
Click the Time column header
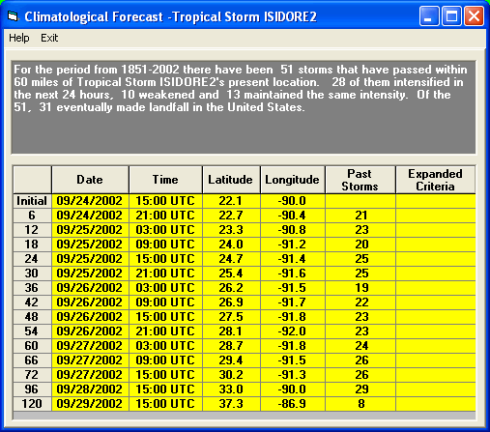pos(165,180)
